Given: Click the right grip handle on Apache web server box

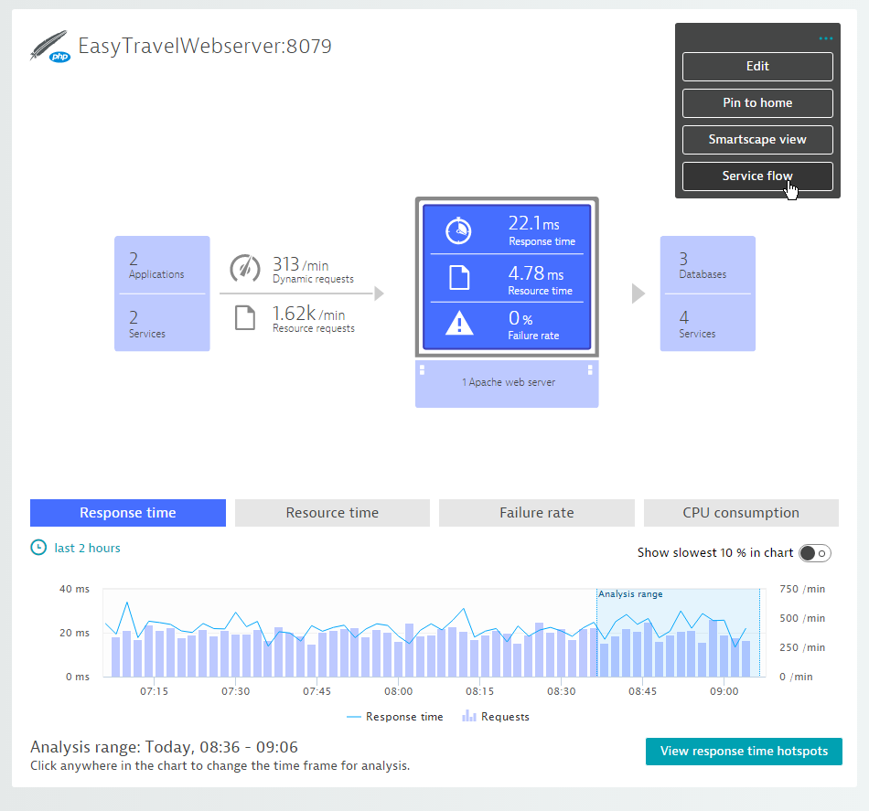Looking at the screenshot, I should point(590,369).
